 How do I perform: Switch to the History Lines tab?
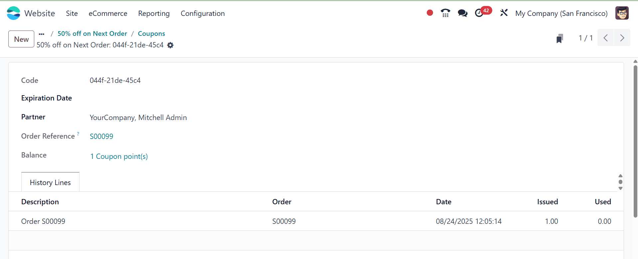tap(50, 182)
